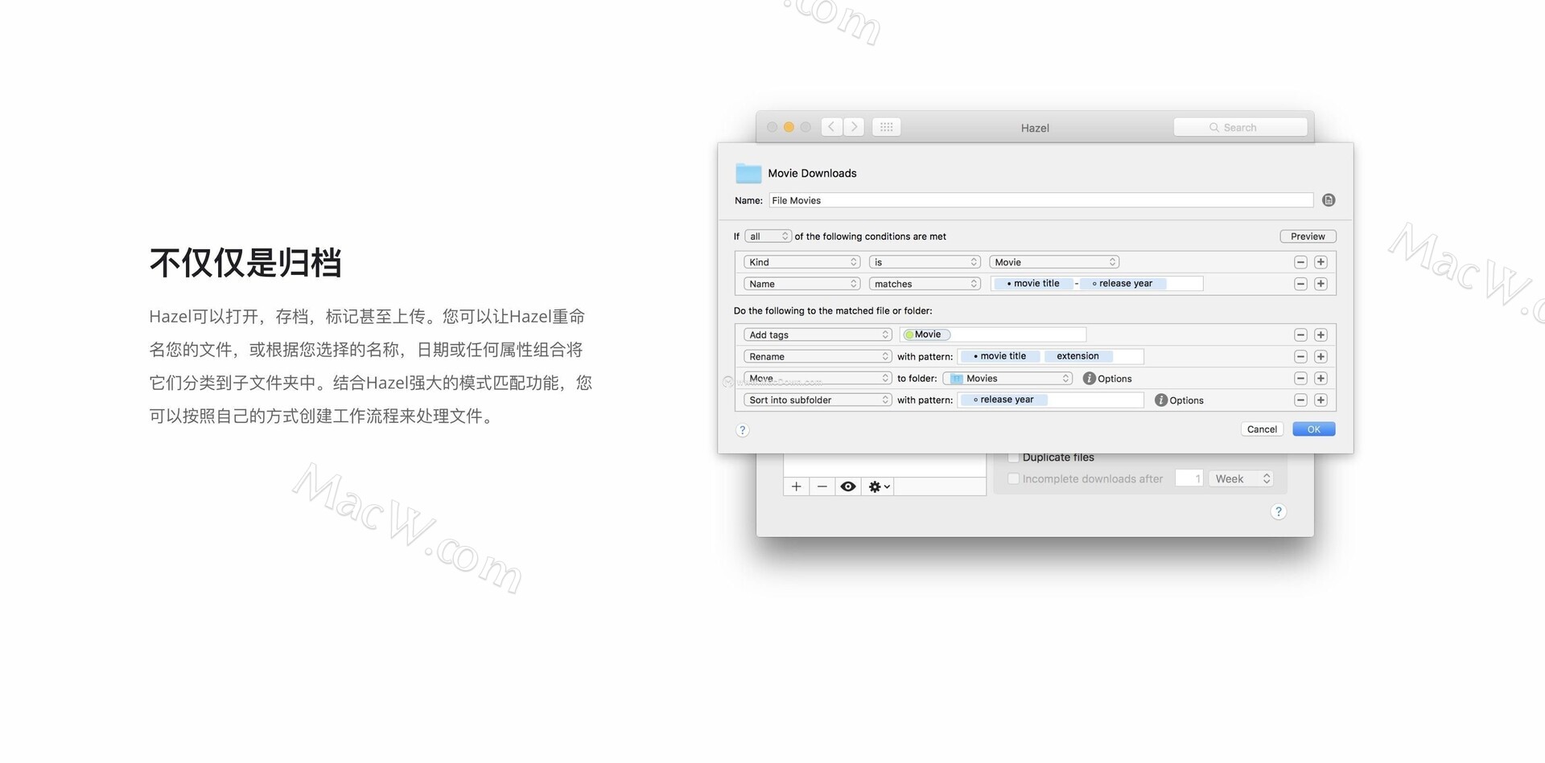Screen dimensions: 1545x763
Task: Click the plus icon to add new rule
Action: pos(796,486)
